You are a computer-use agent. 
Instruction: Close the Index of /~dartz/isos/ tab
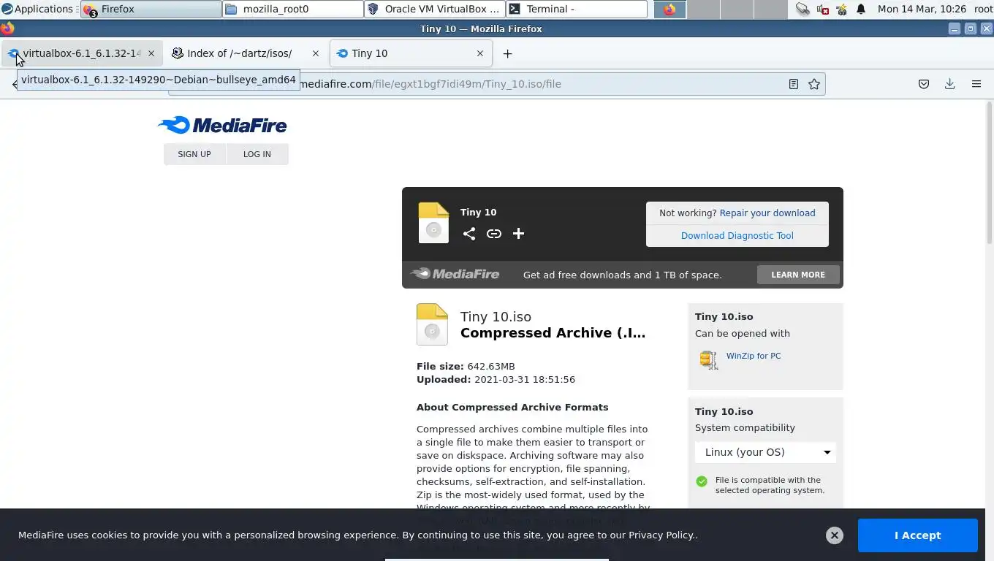coord(316,53)
